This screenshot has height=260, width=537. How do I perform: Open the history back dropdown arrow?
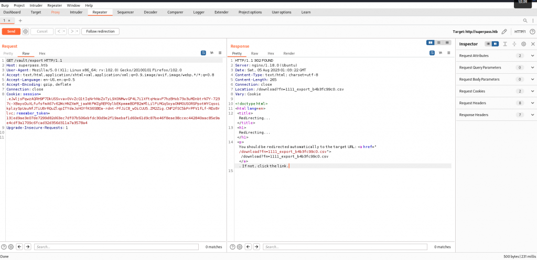pos(65,31)
